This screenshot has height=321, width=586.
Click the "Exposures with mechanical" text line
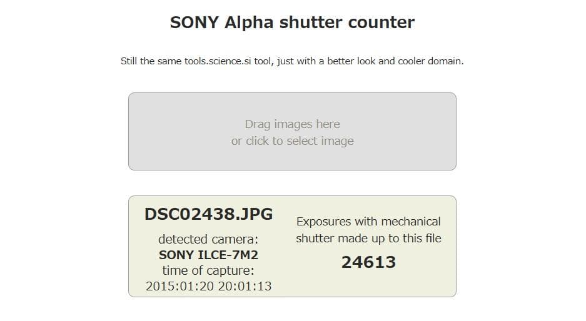click(368, 222)
